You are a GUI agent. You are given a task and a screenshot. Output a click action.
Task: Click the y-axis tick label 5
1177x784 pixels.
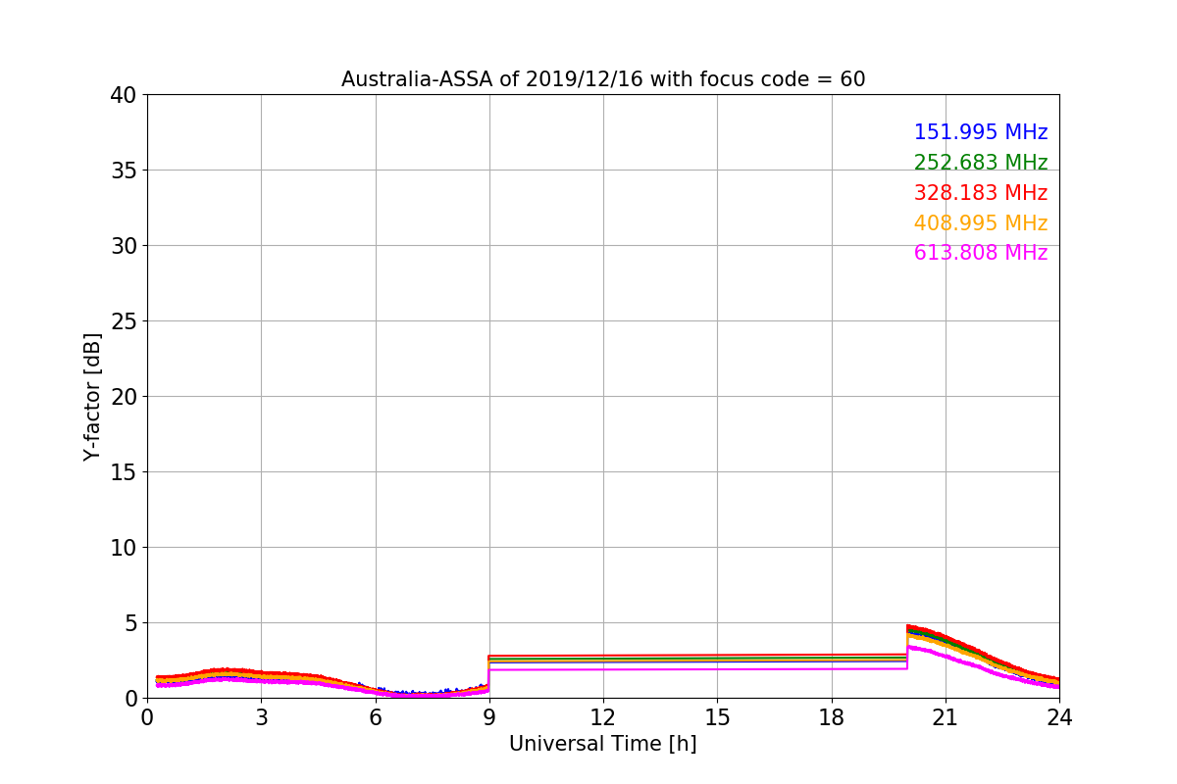[x=131, y=623]
